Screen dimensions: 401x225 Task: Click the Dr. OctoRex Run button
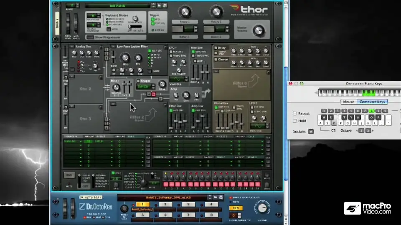point(236,208)
